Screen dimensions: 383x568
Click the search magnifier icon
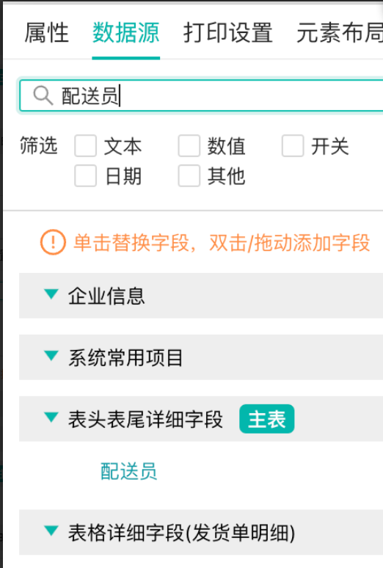(x=43, y=96)
